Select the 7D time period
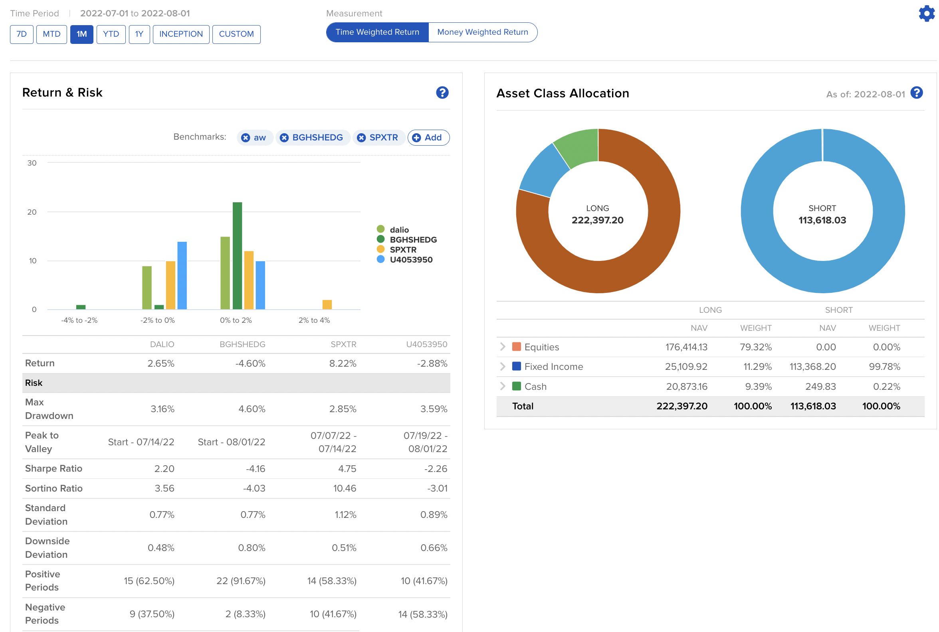The image size is (939, 632). (22, 34)
